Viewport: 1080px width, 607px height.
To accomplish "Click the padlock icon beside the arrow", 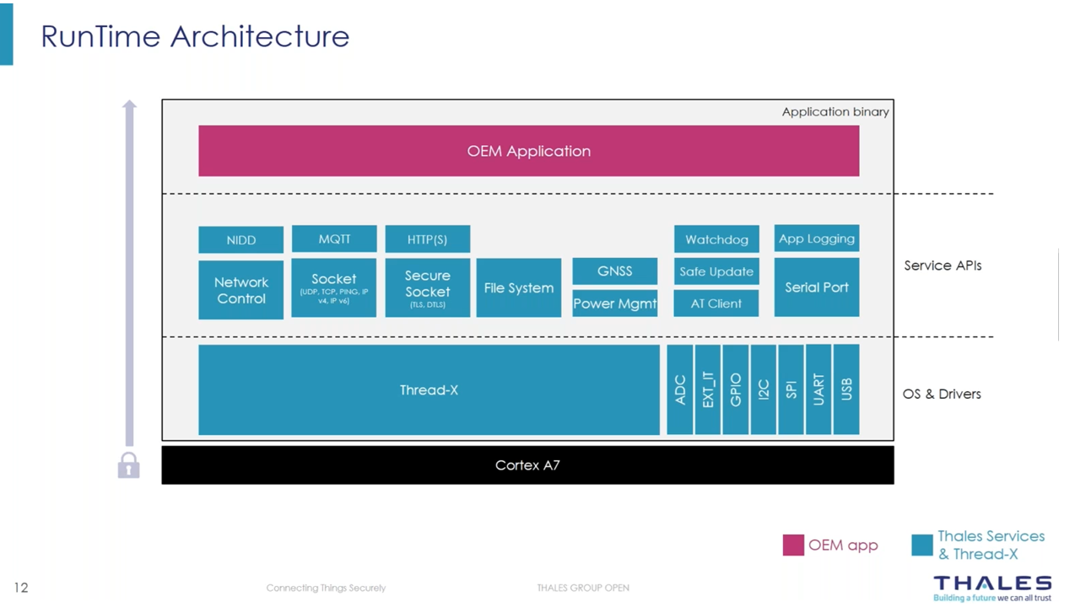I will click(128, 465).
